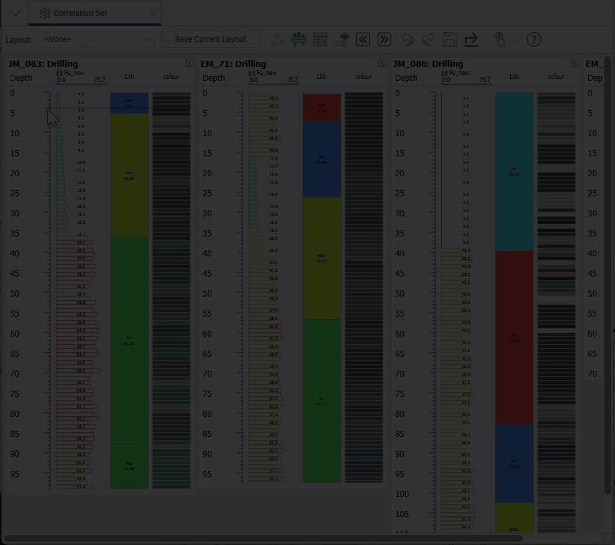Screen dimensions: 615x545
Task: Collapse all columns with double-left arrows
Action: click(x=363, y=39)
